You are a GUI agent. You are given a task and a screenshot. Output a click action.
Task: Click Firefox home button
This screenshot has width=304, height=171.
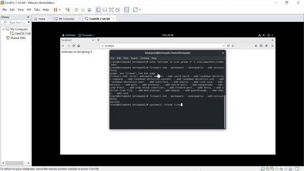(79, 46)
